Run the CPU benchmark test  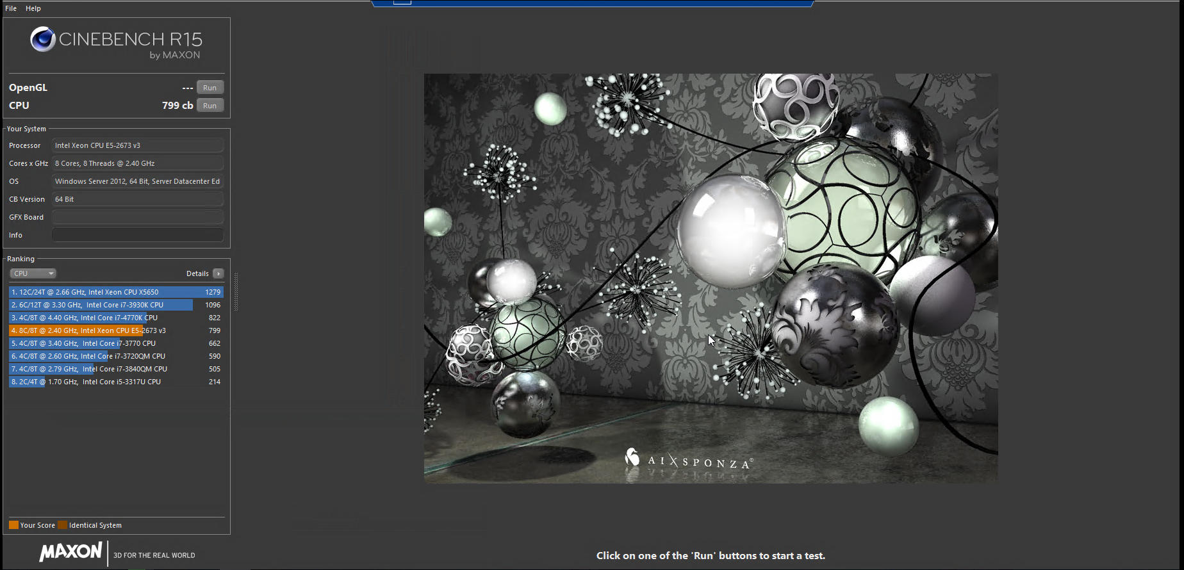[210, 106]
